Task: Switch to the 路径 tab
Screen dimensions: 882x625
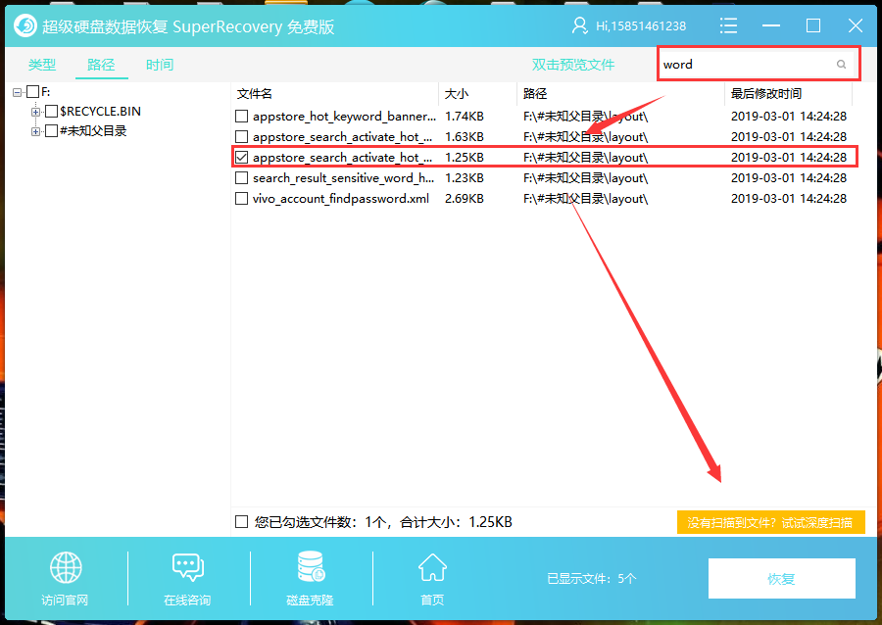Action: click(x=101, y=65)
